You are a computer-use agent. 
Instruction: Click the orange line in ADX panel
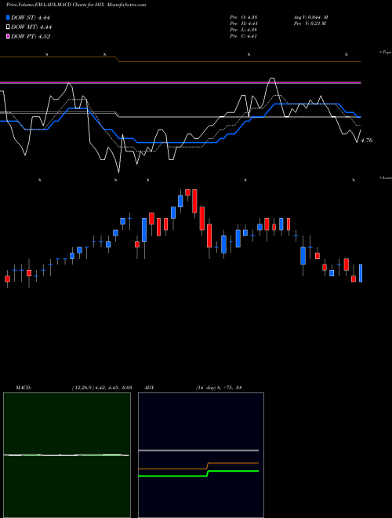198,465
